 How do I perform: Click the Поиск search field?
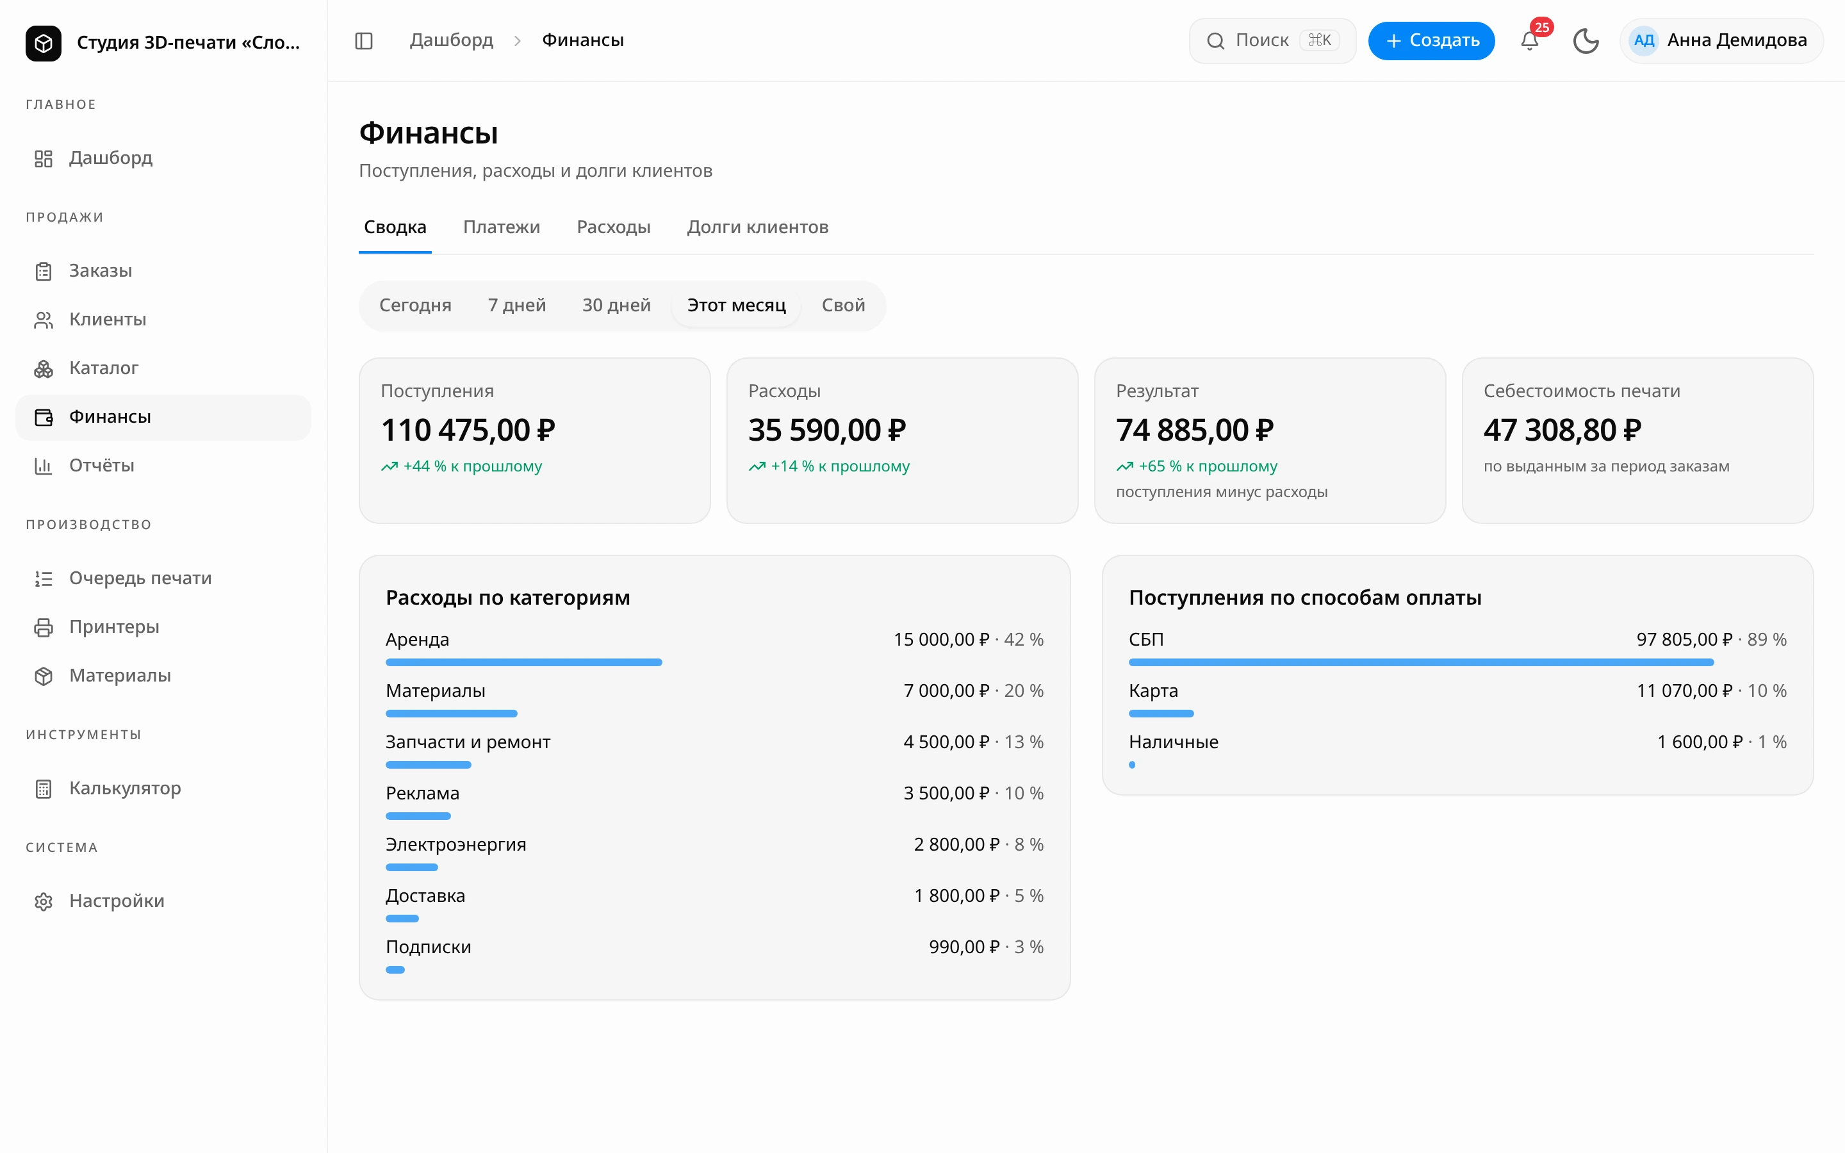coord(1272,40)
